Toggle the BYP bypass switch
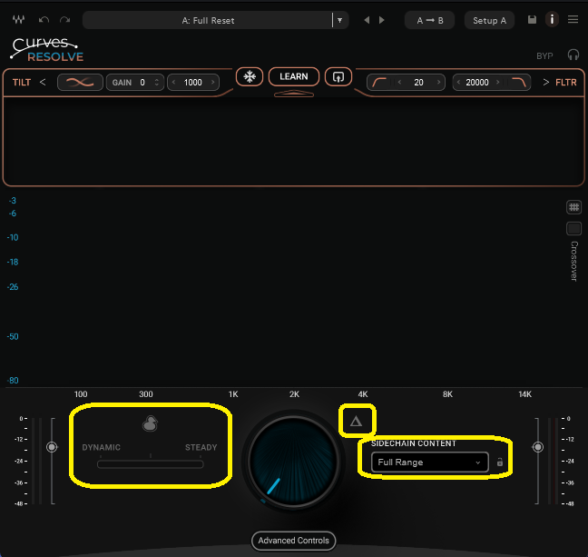This screenshot has height=557, width=588. [x=544, y=56]
